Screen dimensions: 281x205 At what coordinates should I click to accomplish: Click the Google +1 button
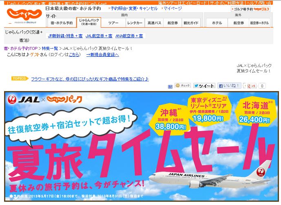pos(252,86)
